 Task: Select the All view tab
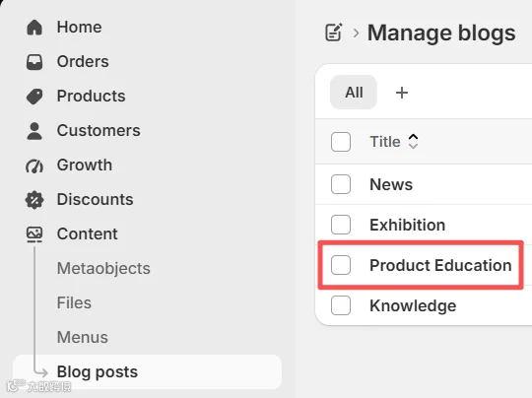point(354,93)
